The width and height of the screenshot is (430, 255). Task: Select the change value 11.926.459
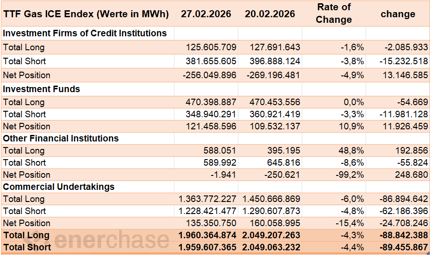coord(406,126)
